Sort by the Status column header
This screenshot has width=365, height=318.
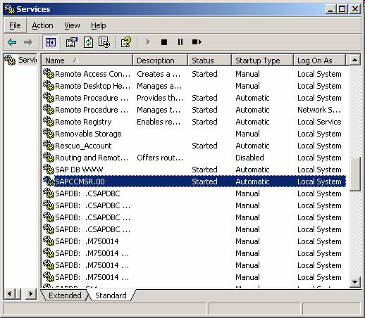(x=209, y=61)
